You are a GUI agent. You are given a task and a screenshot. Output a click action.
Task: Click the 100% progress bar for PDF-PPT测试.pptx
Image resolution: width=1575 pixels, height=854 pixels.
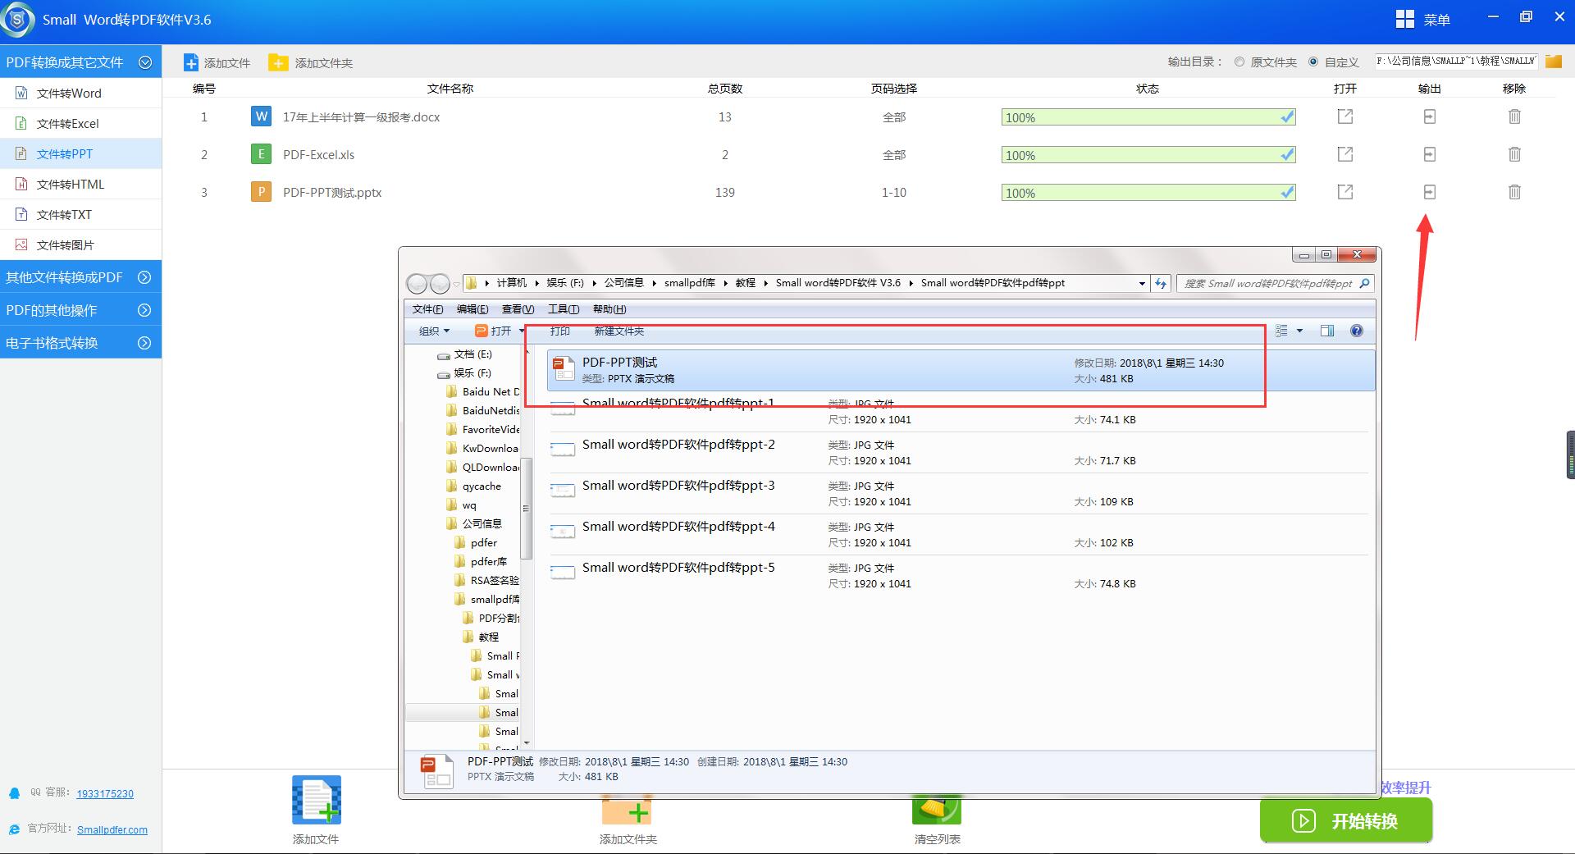point(1148,193)
